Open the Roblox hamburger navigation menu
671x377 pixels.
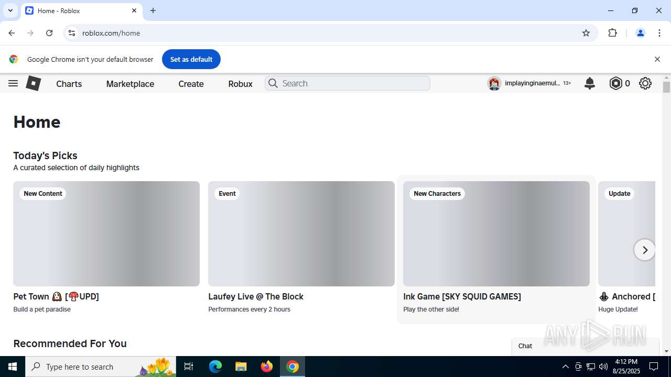[13, 83]
